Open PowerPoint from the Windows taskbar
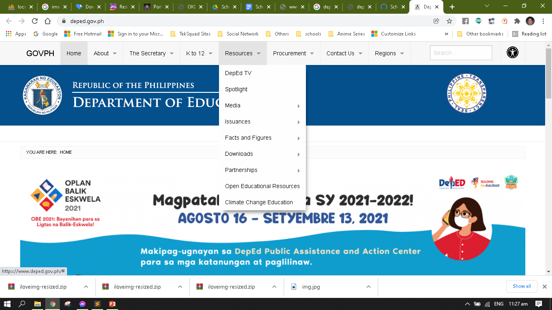 [112, 304]
